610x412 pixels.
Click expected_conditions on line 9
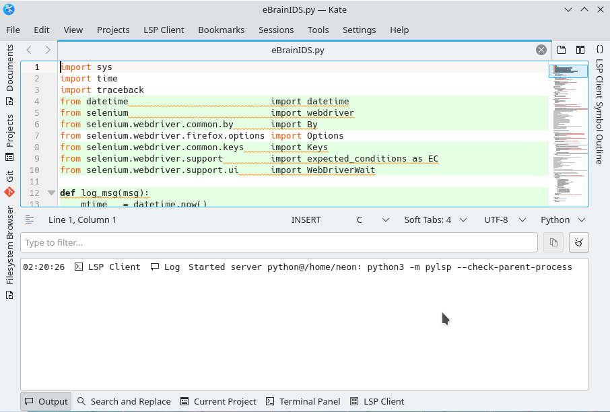click(357, 159)
